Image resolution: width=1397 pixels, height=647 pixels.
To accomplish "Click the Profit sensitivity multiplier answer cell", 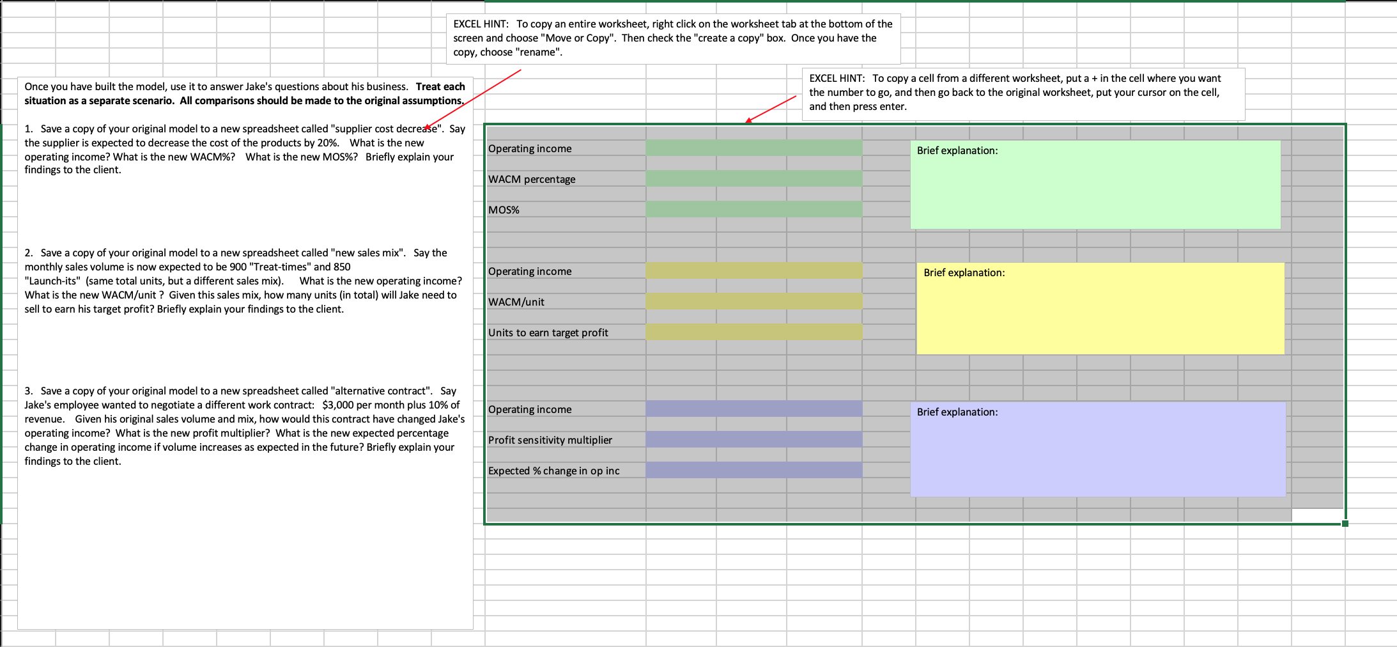I will [754, 439].
